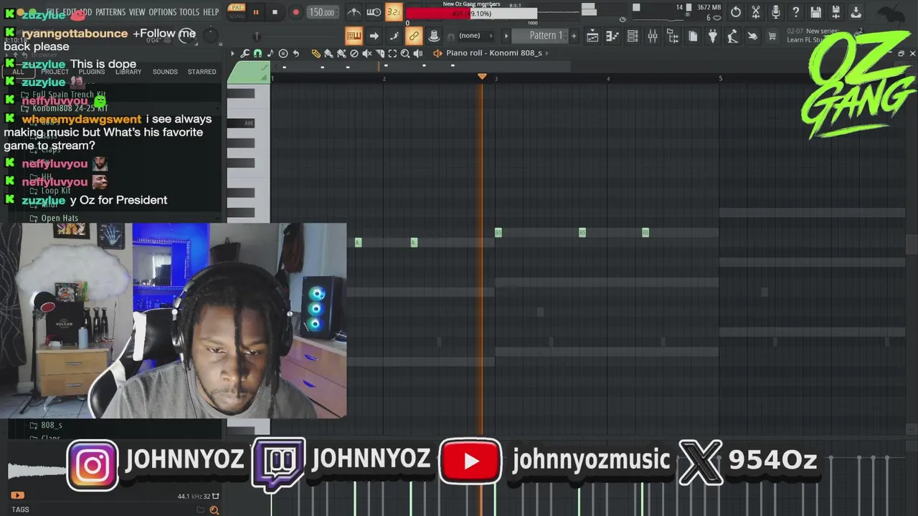Viewport: 918px width, 516px height.
Task: Click the undo history circular arrow icon
Action: (736, 12)
